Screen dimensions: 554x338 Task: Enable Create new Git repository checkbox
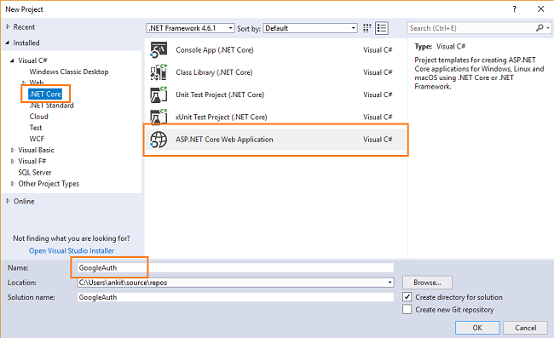point(407,309)
